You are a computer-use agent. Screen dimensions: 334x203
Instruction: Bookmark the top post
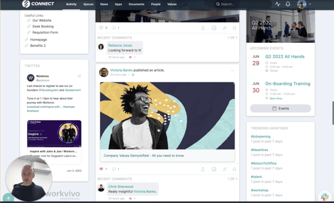[234, 28]
